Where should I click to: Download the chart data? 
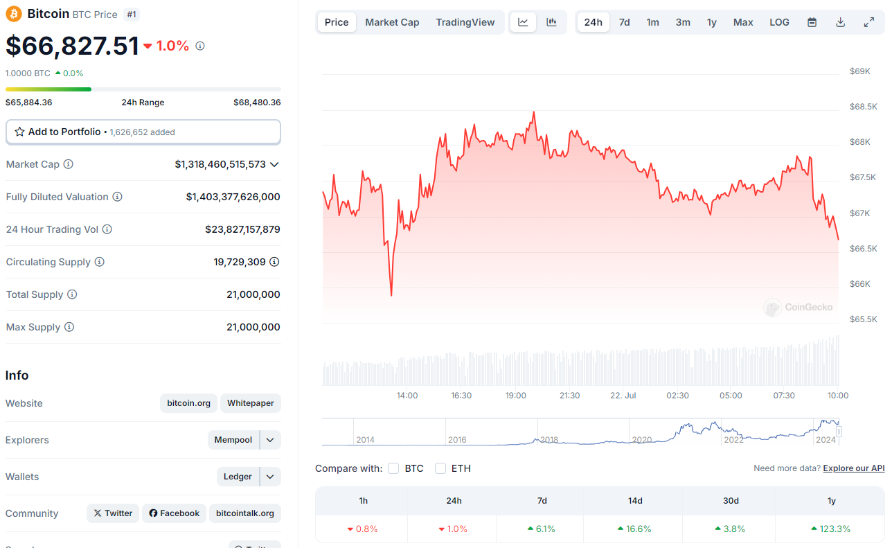coord(840,22)
